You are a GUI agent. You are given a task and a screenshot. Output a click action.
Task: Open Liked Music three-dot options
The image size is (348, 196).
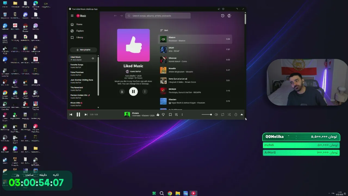point(145,91)
